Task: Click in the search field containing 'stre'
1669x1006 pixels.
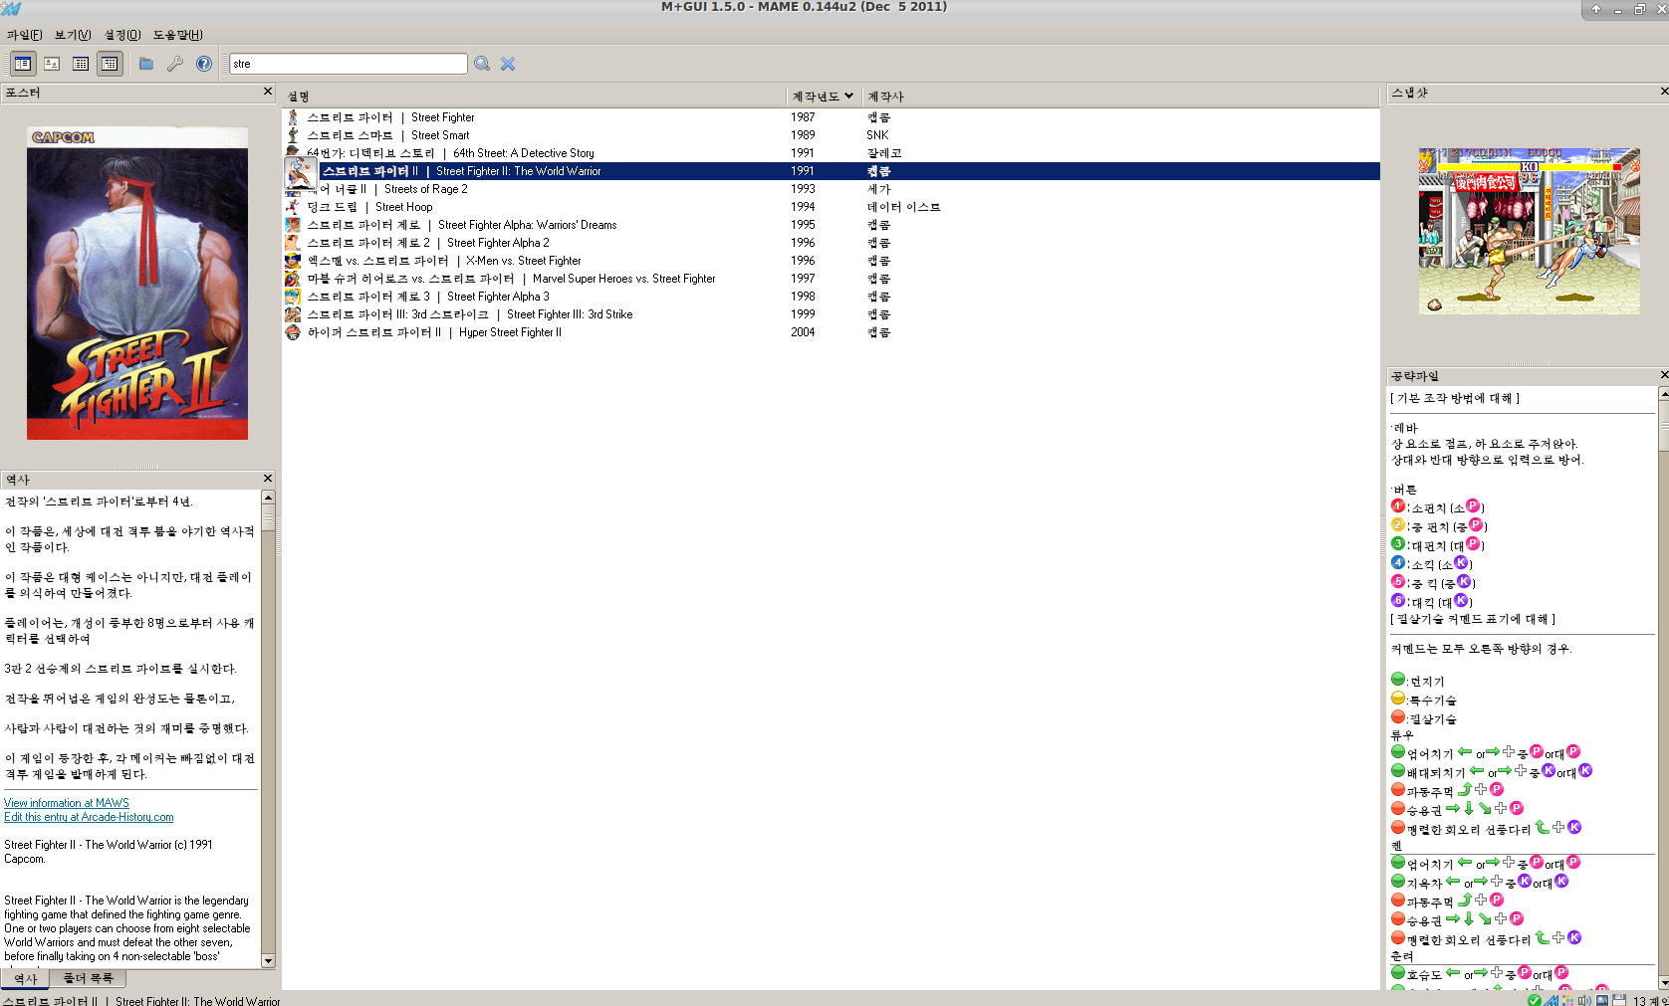Action: coord(349,64)
